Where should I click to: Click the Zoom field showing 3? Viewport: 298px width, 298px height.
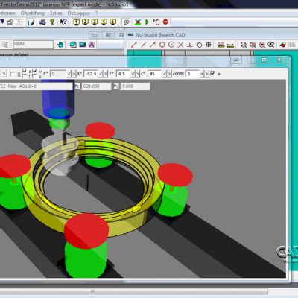[192, 74]
